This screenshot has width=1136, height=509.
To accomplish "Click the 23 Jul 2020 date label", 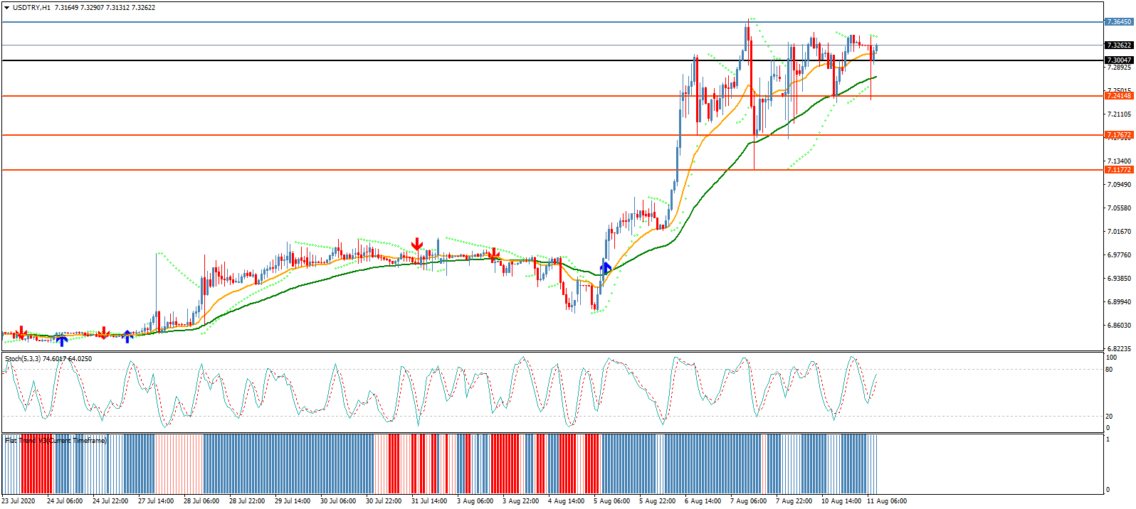I will pos(19,501).
